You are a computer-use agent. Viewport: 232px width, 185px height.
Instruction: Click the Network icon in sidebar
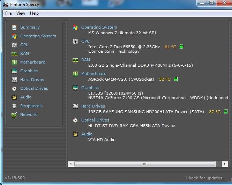(14, 114)
